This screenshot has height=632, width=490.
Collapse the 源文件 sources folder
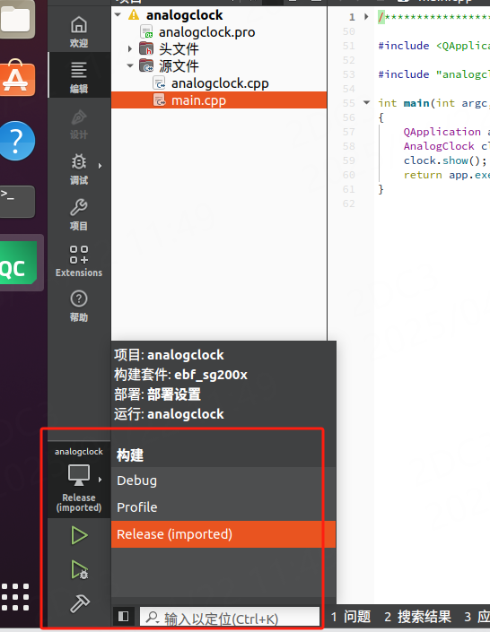(130, 65)
